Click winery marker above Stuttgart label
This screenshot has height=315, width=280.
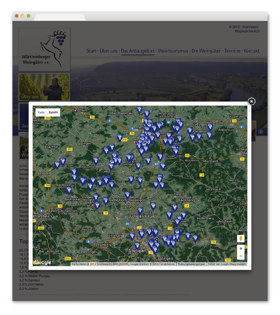[138, 246]
